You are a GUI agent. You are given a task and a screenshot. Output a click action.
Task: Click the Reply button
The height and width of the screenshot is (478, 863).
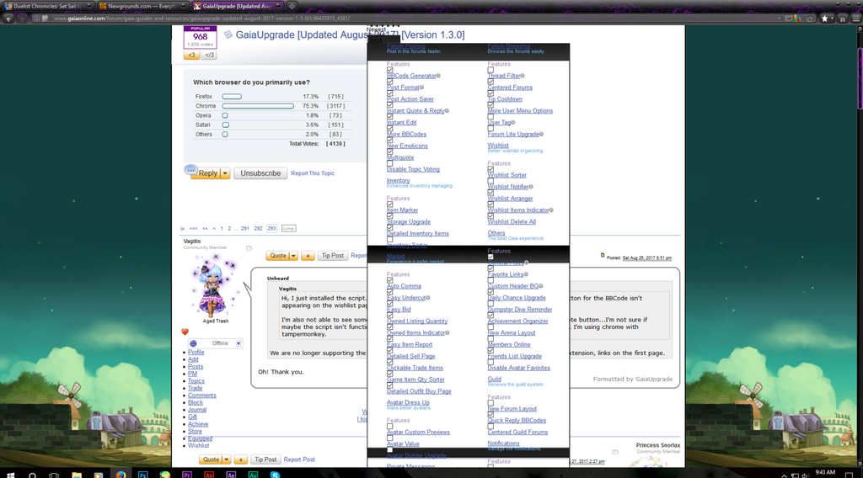click(x=207, y=173)
